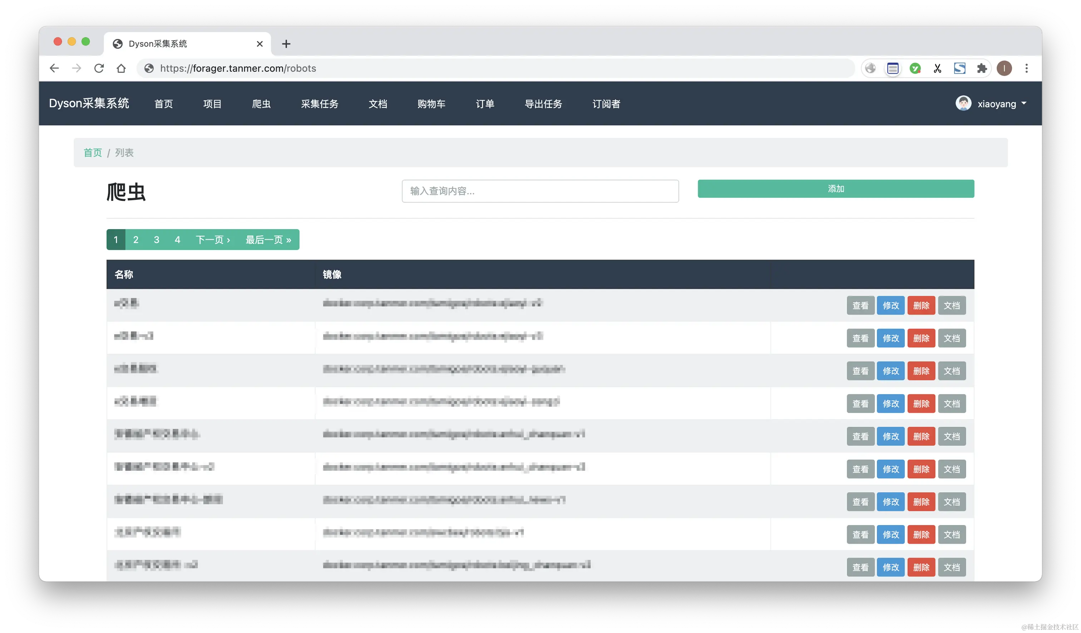Click the browser reload icon

coord(99,68)
